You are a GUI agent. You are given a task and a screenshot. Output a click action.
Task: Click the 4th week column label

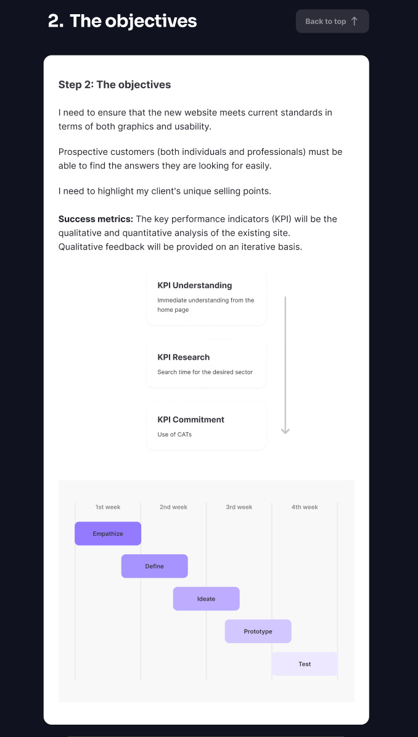coord(305,507)
